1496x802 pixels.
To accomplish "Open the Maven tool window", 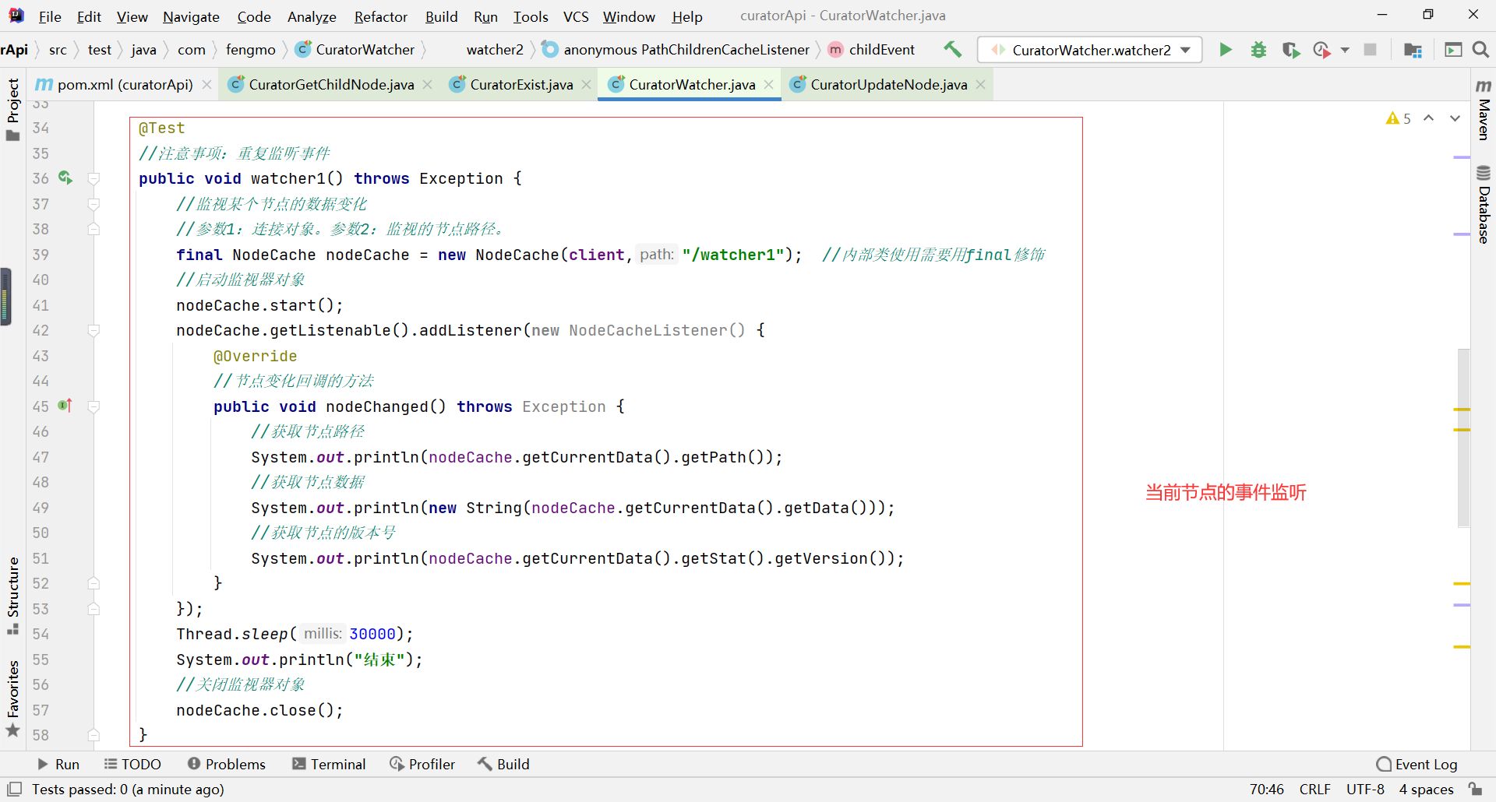I will click(x=1484, y=109).
